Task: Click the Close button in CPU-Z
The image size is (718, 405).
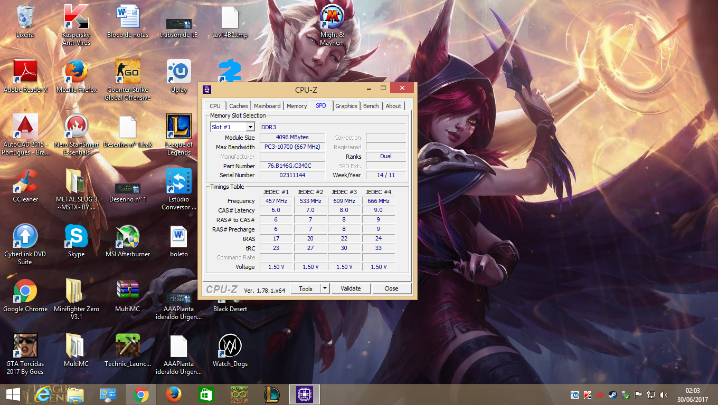Action: pos(391,288)
